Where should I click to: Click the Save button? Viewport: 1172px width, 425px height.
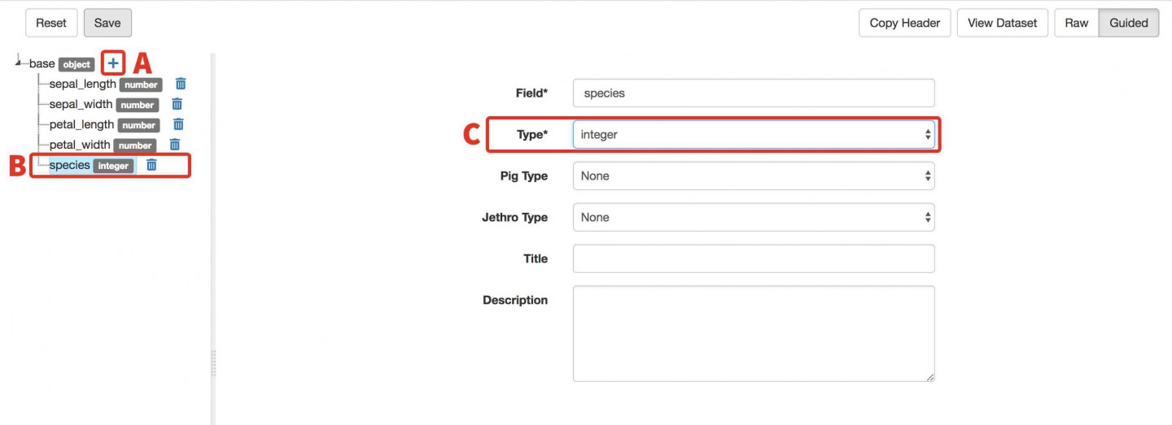107,23
